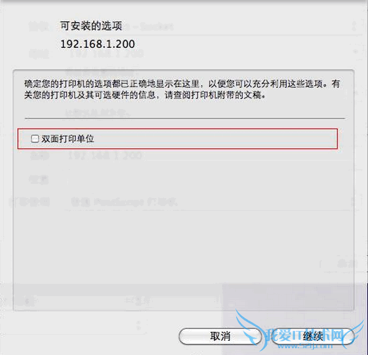Click the description line starting with 确定您的打印机

point(182,84)
